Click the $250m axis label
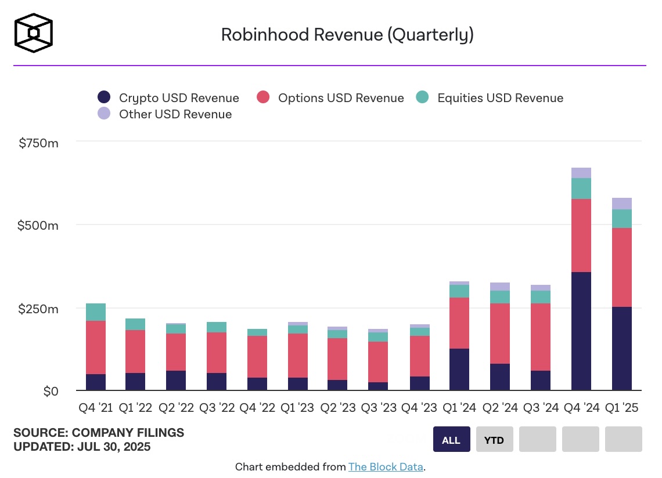This screenshot has height=478, width=662. 38,309
